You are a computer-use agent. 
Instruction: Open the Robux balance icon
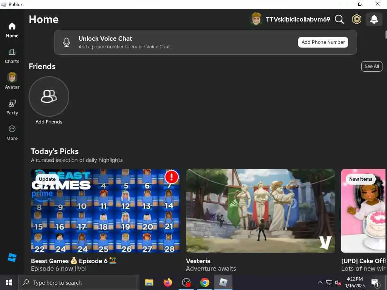point(356,19)
